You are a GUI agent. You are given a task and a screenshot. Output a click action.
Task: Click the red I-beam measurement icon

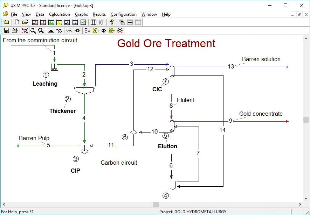(x=87, y=30)
